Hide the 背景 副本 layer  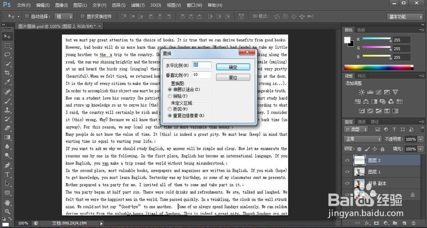347,183
